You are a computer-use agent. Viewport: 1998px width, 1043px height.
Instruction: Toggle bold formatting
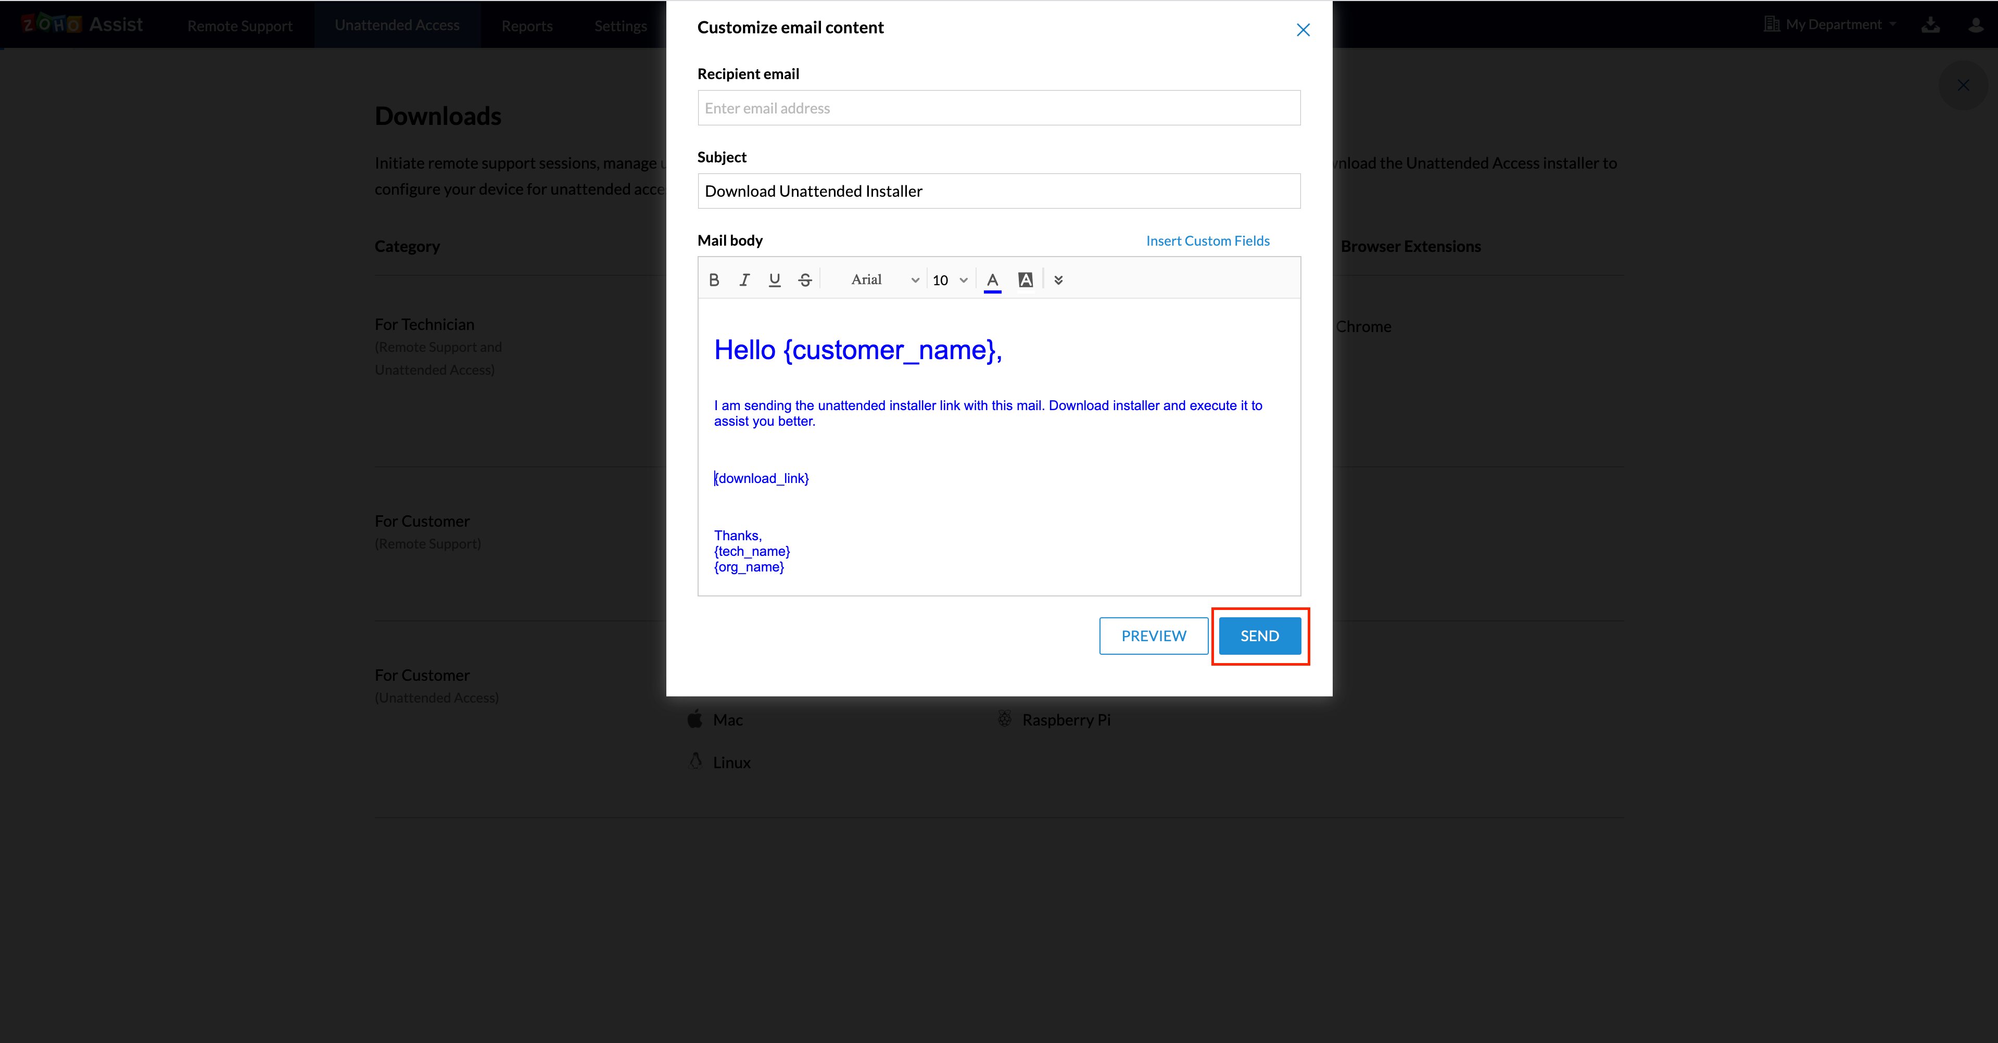click(714, 280)
